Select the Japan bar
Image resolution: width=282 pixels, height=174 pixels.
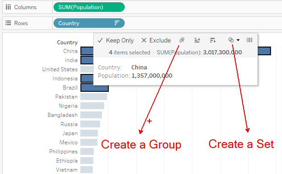click(x=89, y=133)
